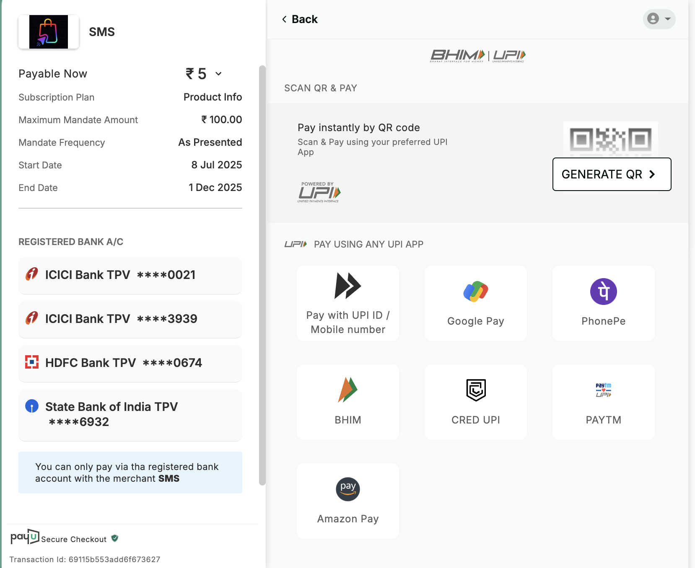The image size is (695, 568).
Task: Select ICICI Bank TPV account ending 3939
Action: [130, 320]
